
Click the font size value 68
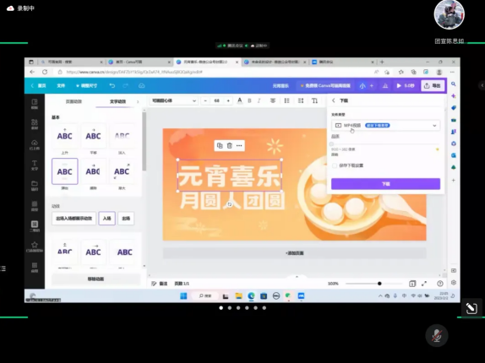coord(217,100)
